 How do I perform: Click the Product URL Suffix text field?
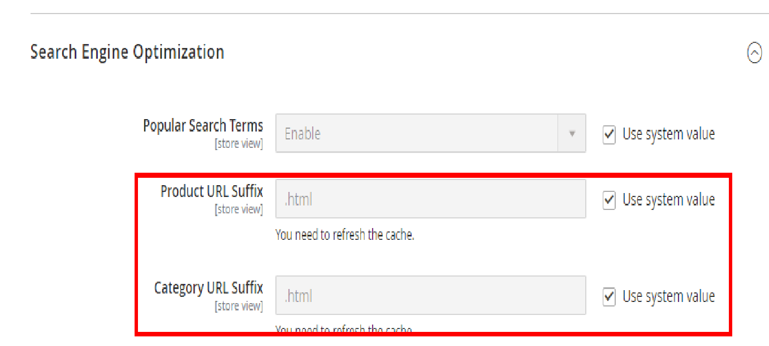pyautogui.click(x=430, y=199)
